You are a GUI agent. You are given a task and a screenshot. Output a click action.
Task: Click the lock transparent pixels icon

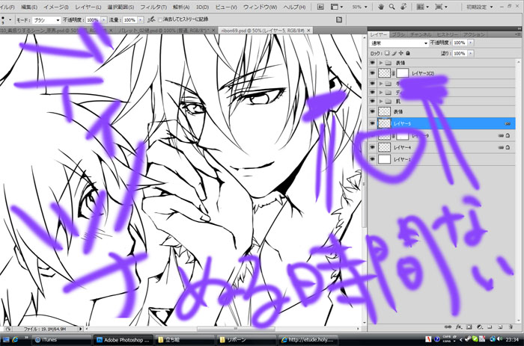(x=387, y=53)
